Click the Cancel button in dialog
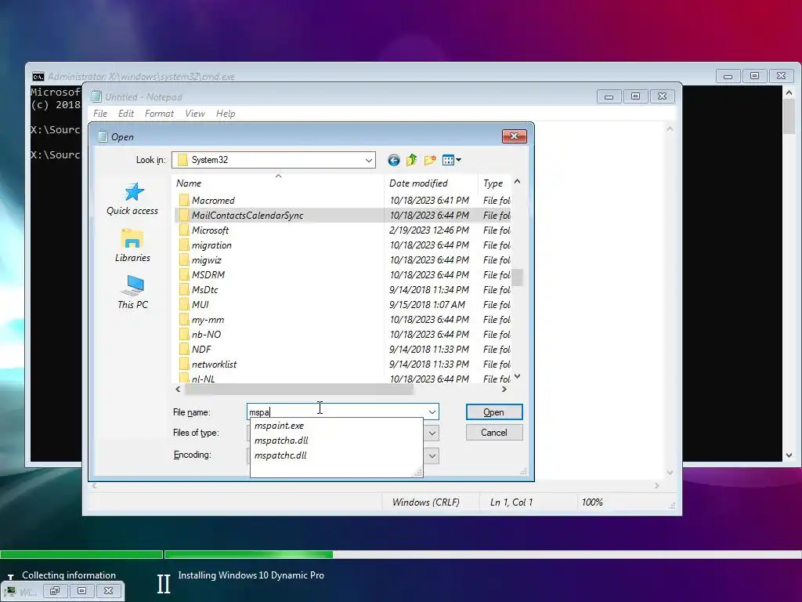 point(494,433)
